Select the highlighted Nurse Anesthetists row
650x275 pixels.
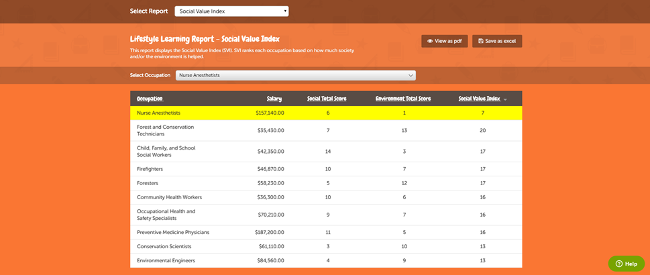[326, 113]
